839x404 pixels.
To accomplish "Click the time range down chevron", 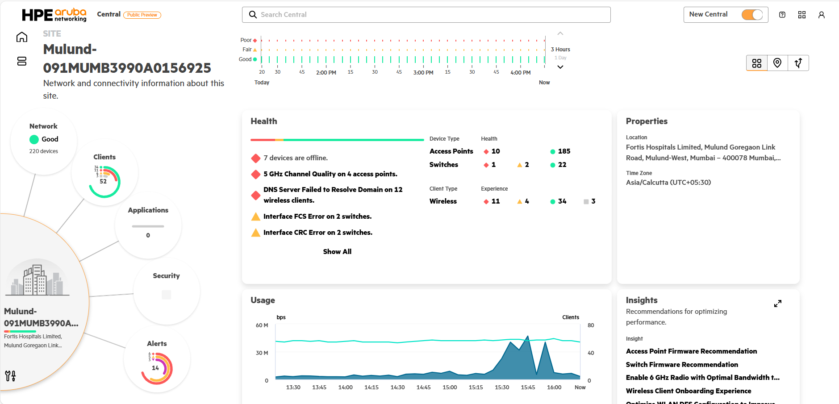I will click(x=560, y=67).
